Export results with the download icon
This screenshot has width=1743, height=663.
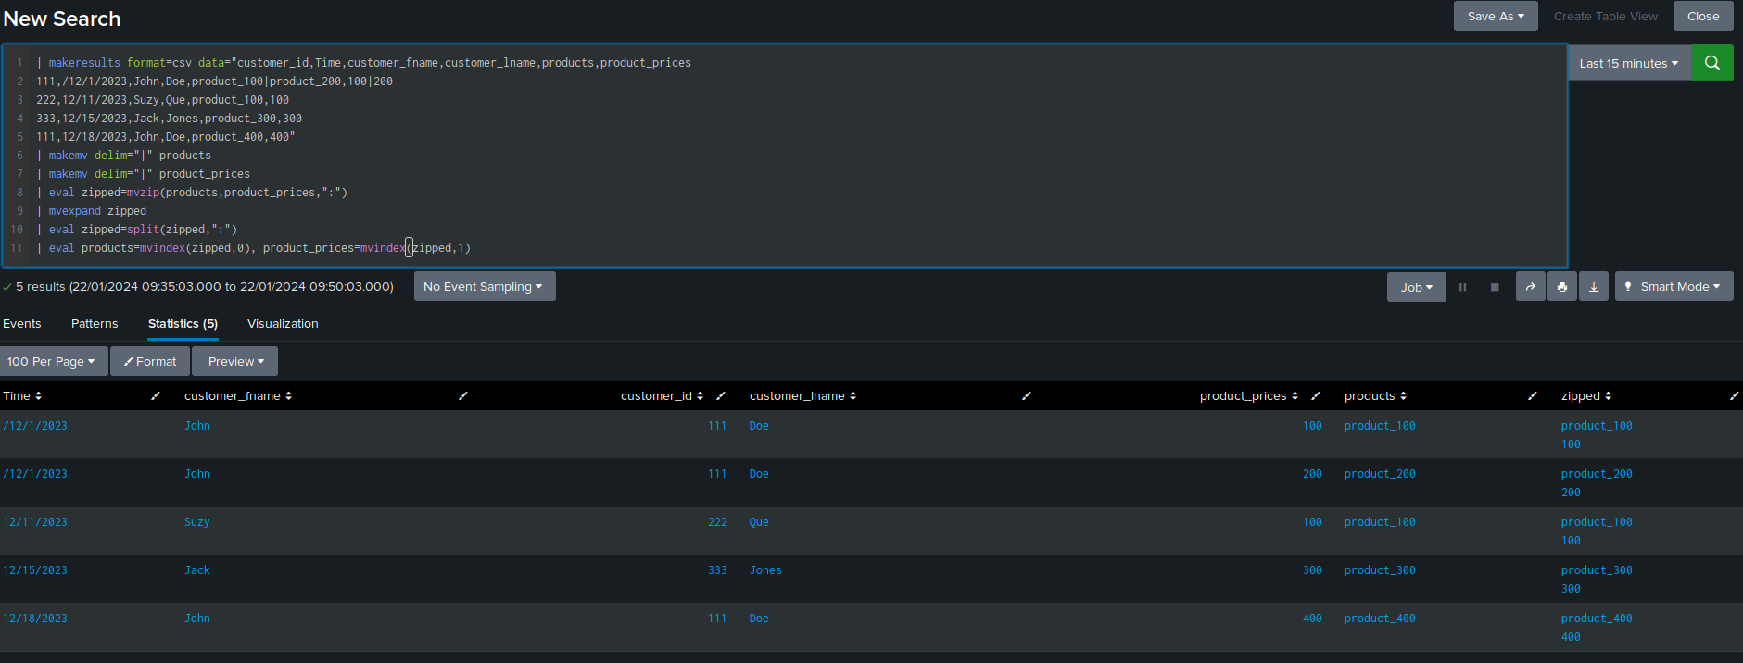[x=1593, y=287]
